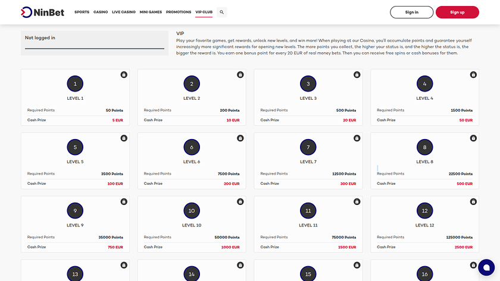Click the Not logged in progress bar
The image size is (500, 281).
pos(95,48)
